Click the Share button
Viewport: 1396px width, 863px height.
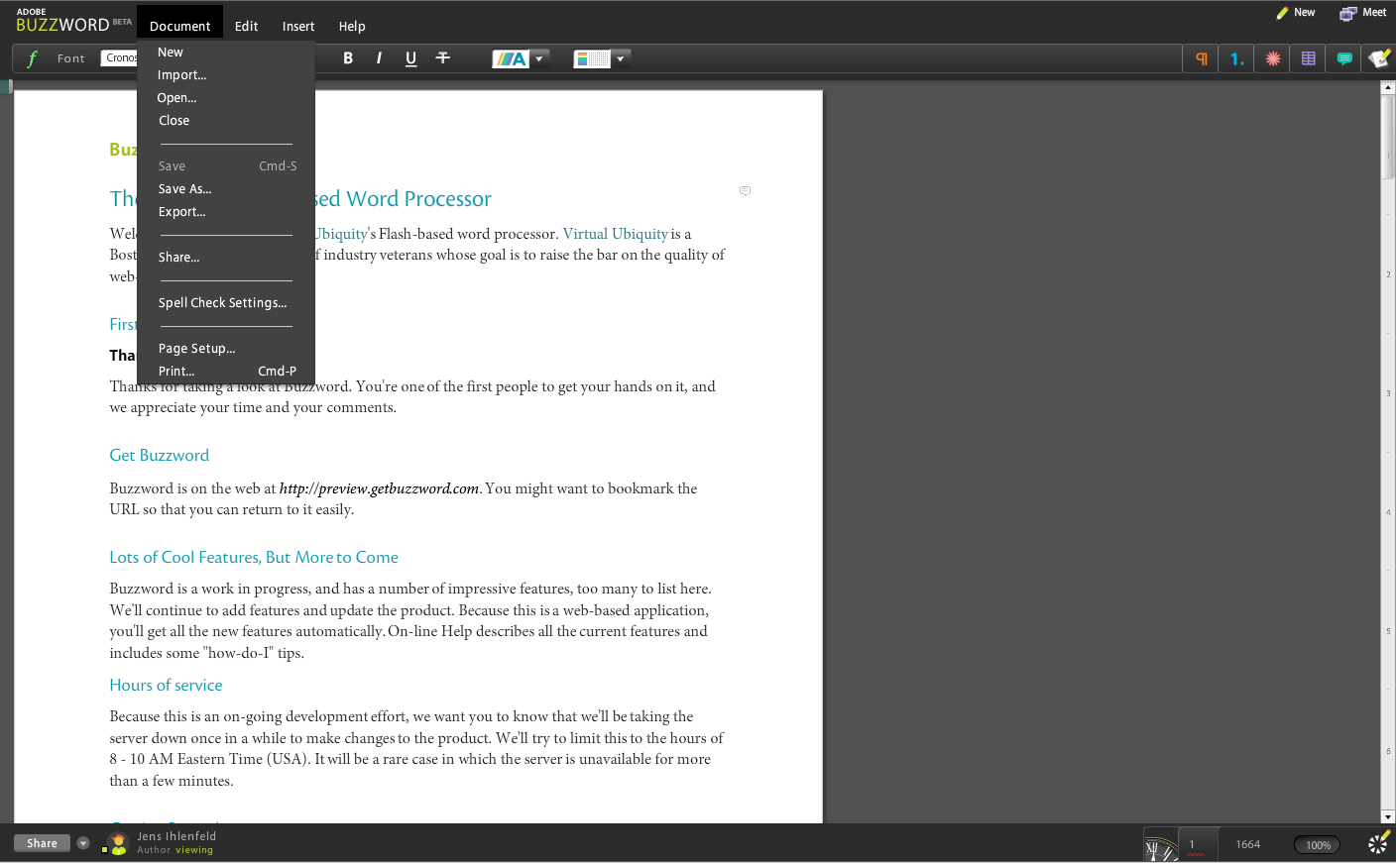coord(40,842)
